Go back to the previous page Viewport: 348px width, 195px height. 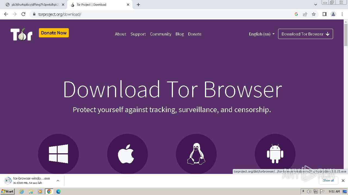pyautogui.click(x=6, y=14)
